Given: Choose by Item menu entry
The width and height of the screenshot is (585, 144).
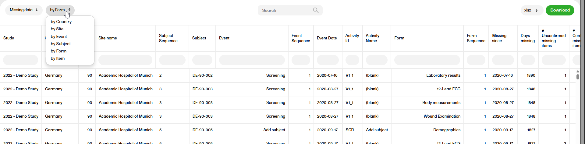Looking at the screenshot, I should (x=58, y=59).
